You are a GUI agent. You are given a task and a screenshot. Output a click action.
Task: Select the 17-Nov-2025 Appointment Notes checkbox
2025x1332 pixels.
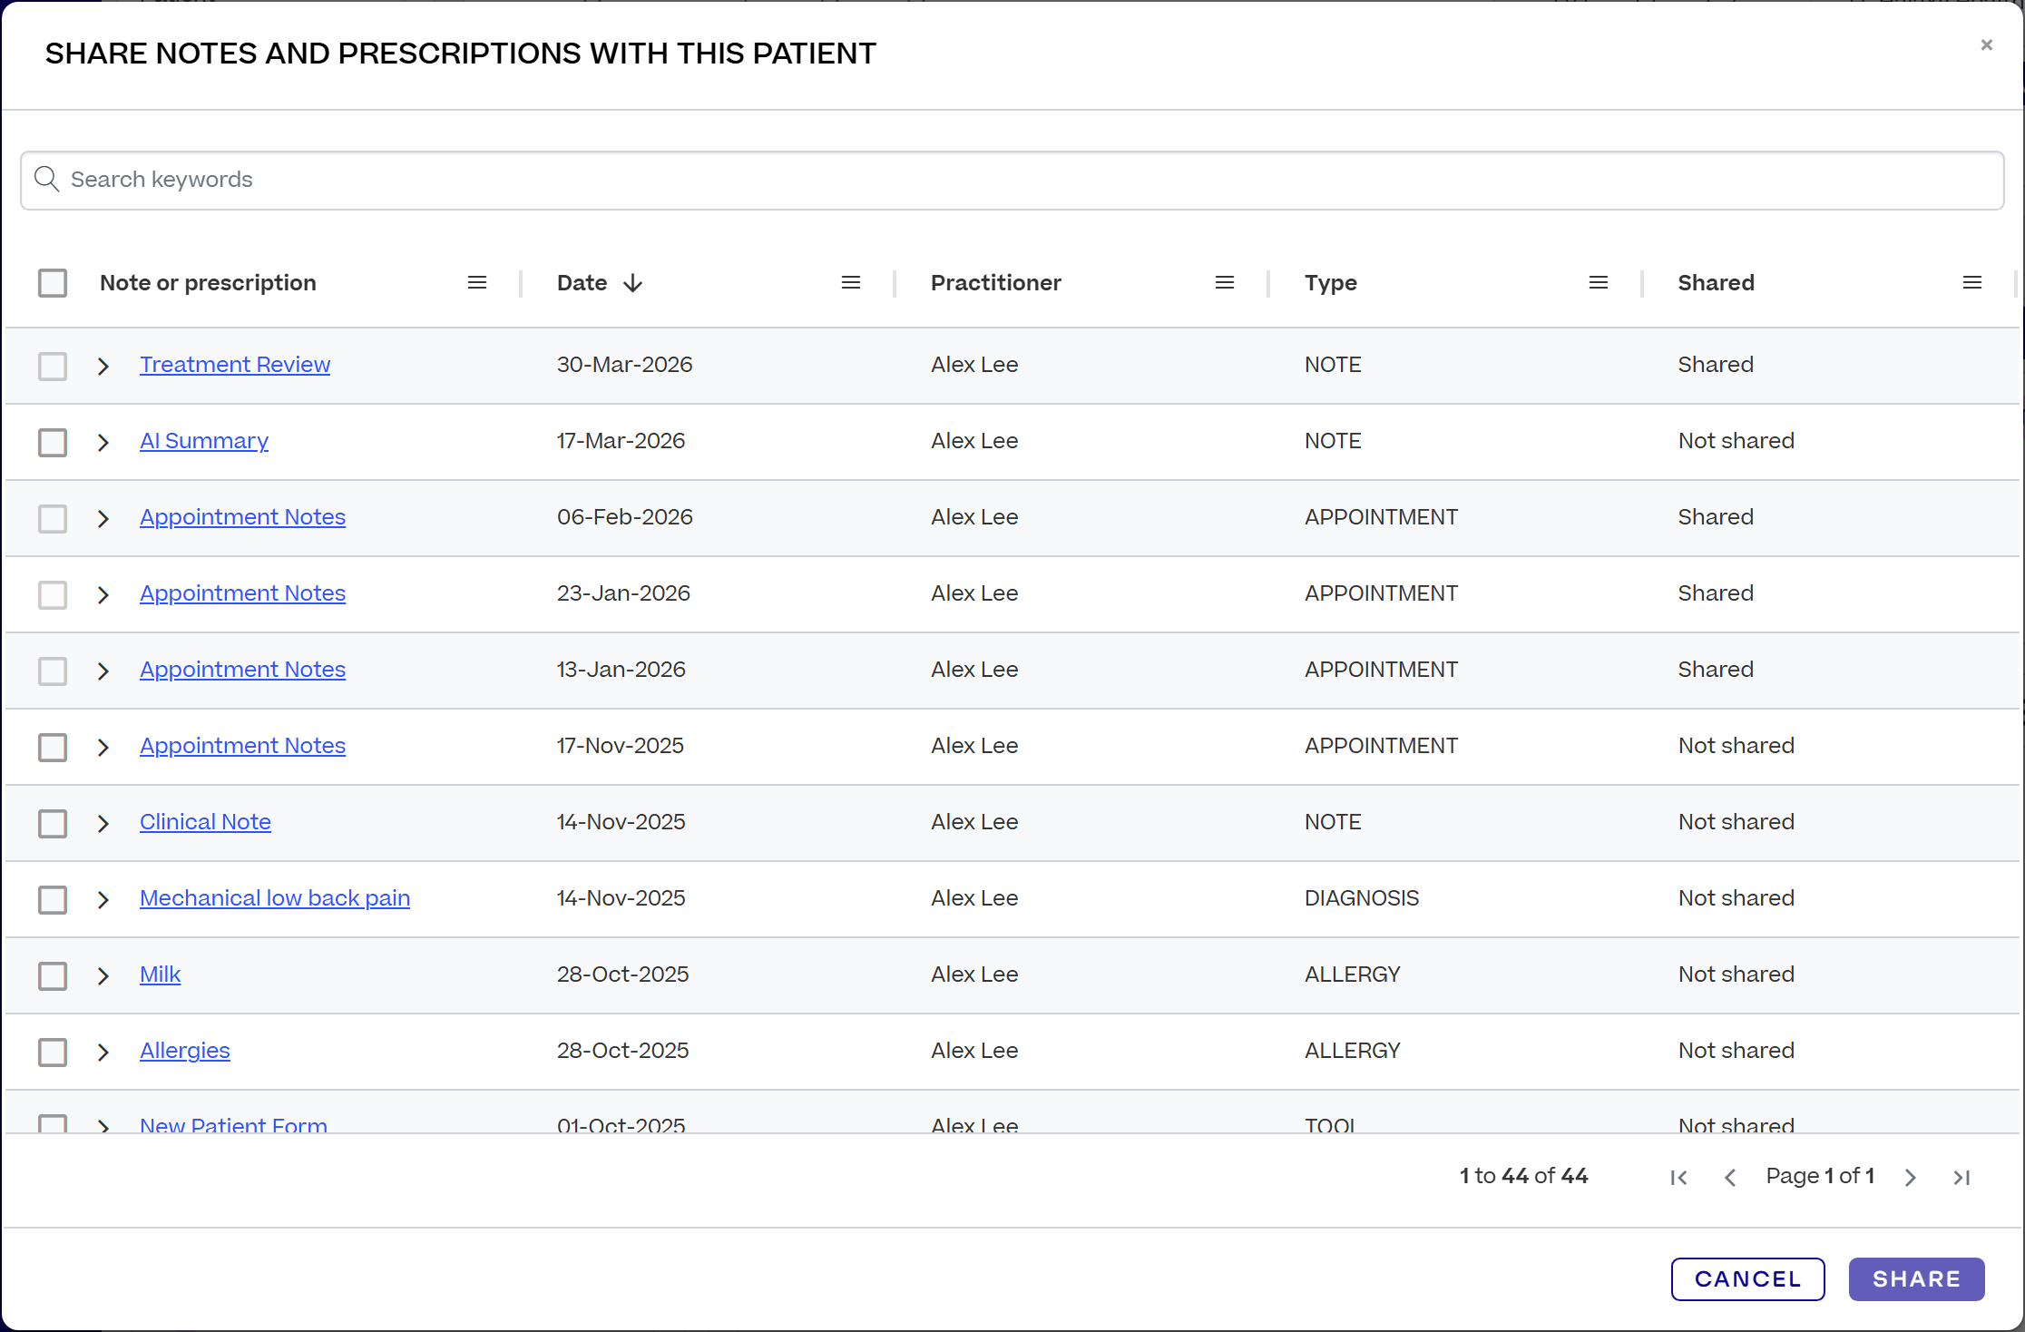[x=53, y=748]
